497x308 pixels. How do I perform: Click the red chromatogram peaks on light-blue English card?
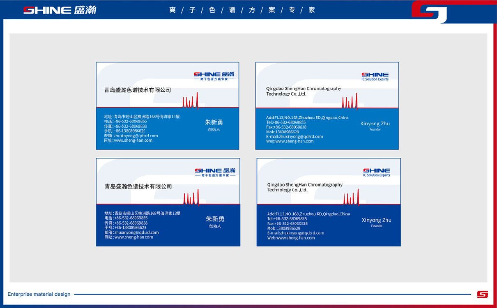point(350,101)
